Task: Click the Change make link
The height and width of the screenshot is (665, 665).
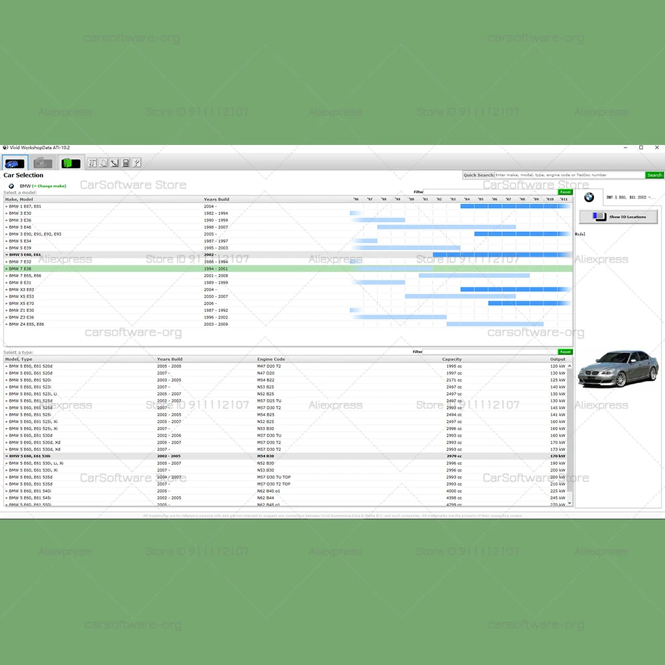Action: click(x=49, y=186)
